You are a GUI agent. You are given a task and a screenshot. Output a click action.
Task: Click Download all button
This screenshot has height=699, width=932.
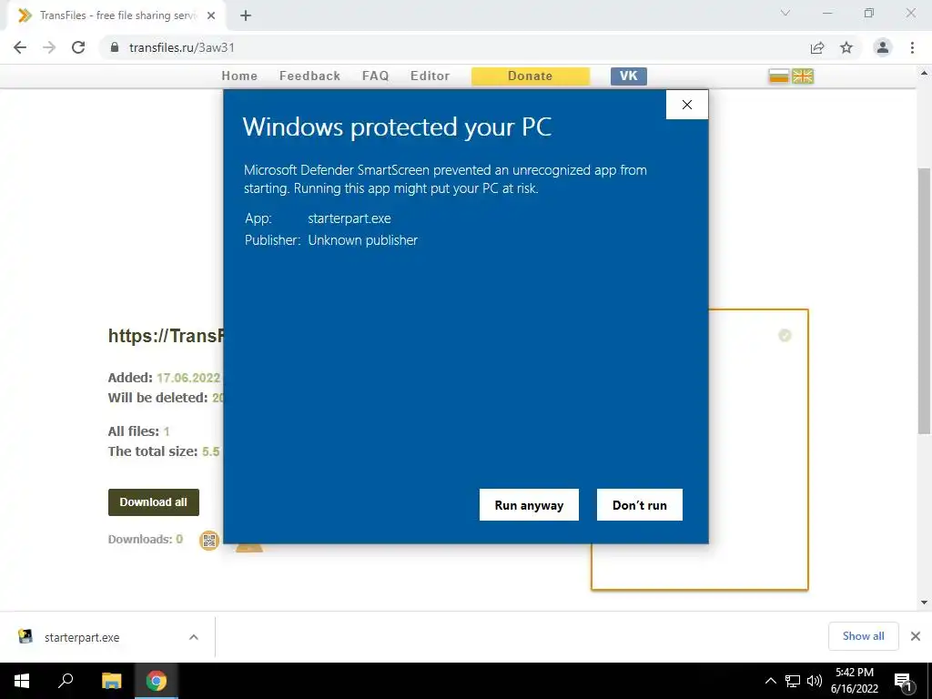point(153,502)
